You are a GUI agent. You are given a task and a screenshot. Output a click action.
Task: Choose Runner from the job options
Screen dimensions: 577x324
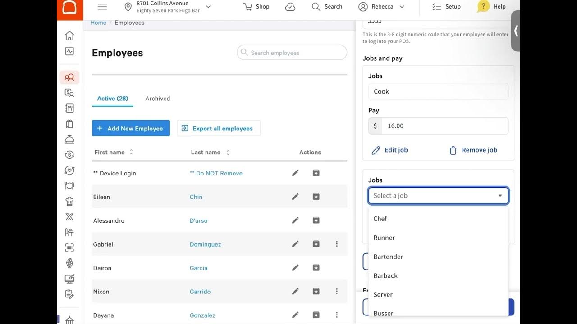pyautogui.click(x=384, y=238)
